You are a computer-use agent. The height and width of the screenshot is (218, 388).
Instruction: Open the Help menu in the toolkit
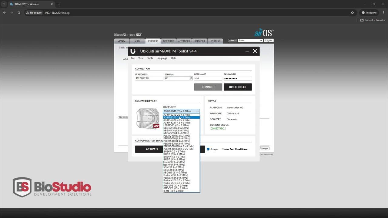(x=173, y=58)
